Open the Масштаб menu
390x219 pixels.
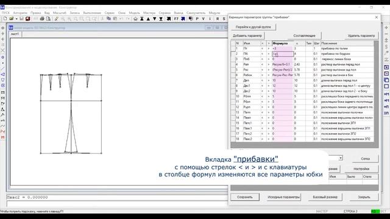coord(60,13)
